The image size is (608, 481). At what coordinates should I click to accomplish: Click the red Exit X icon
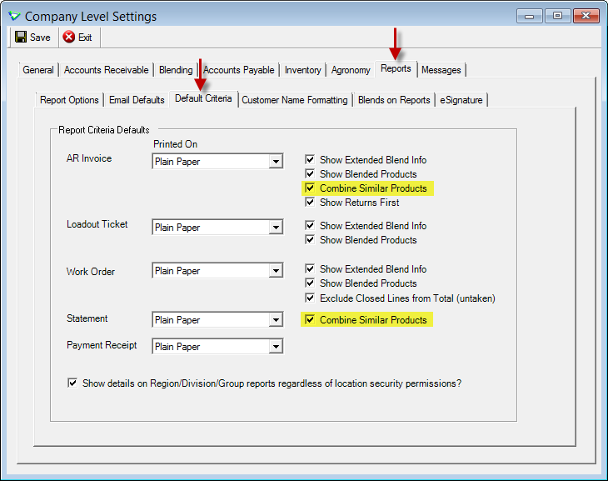pyautogui.click(x=69, y=37)
